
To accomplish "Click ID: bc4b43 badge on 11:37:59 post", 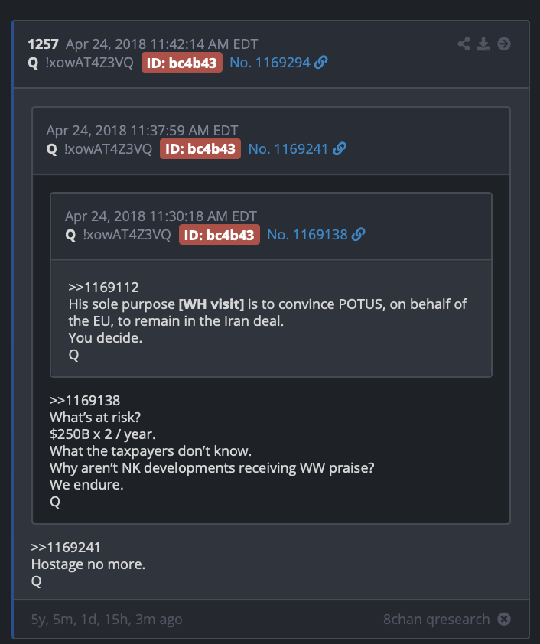I will point(200,148).
